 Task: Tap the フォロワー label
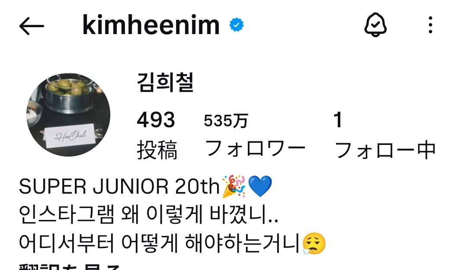(x=255, y=148)
